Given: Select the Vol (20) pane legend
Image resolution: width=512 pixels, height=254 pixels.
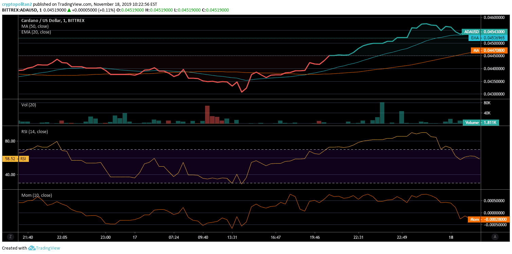Looking at the screenshot, I should 29,105.
